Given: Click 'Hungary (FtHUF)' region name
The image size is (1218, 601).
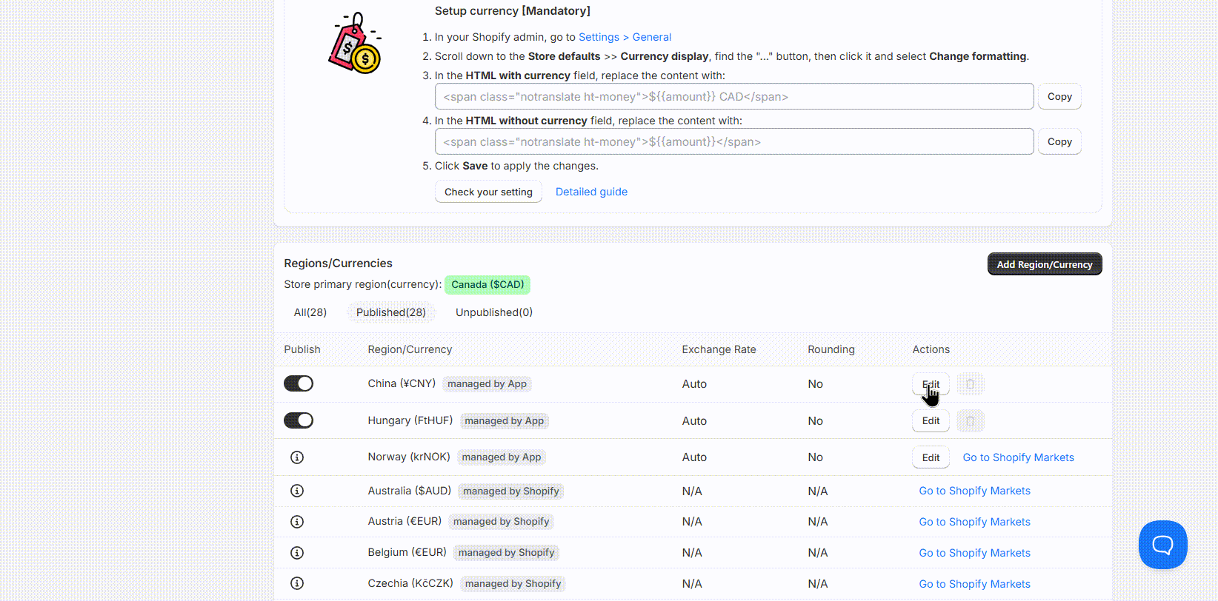Looking at the screenshot, I should [x=410, y=420].
